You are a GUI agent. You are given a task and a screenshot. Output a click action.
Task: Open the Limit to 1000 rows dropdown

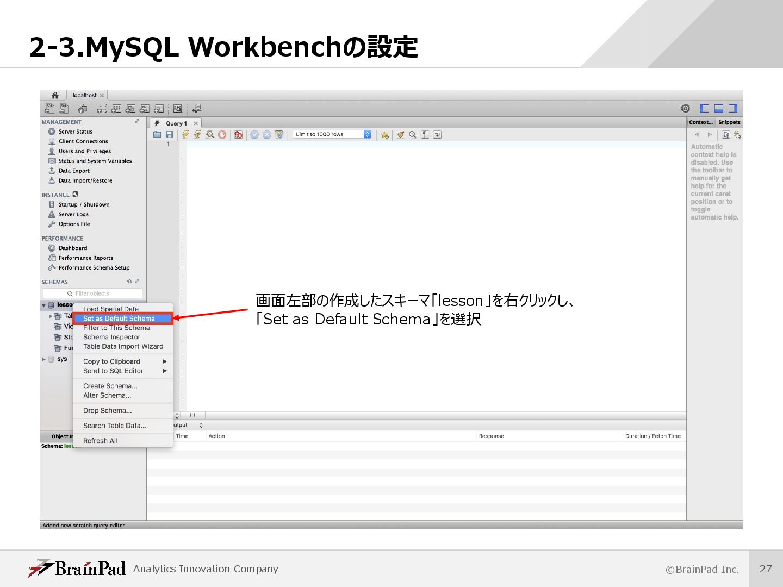[x=332, y=134]
